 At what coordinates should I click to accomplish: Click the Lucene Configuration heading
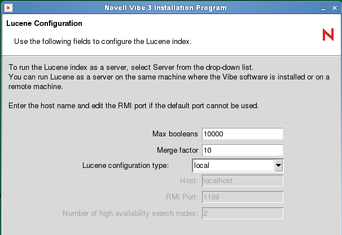pos(45,24)
